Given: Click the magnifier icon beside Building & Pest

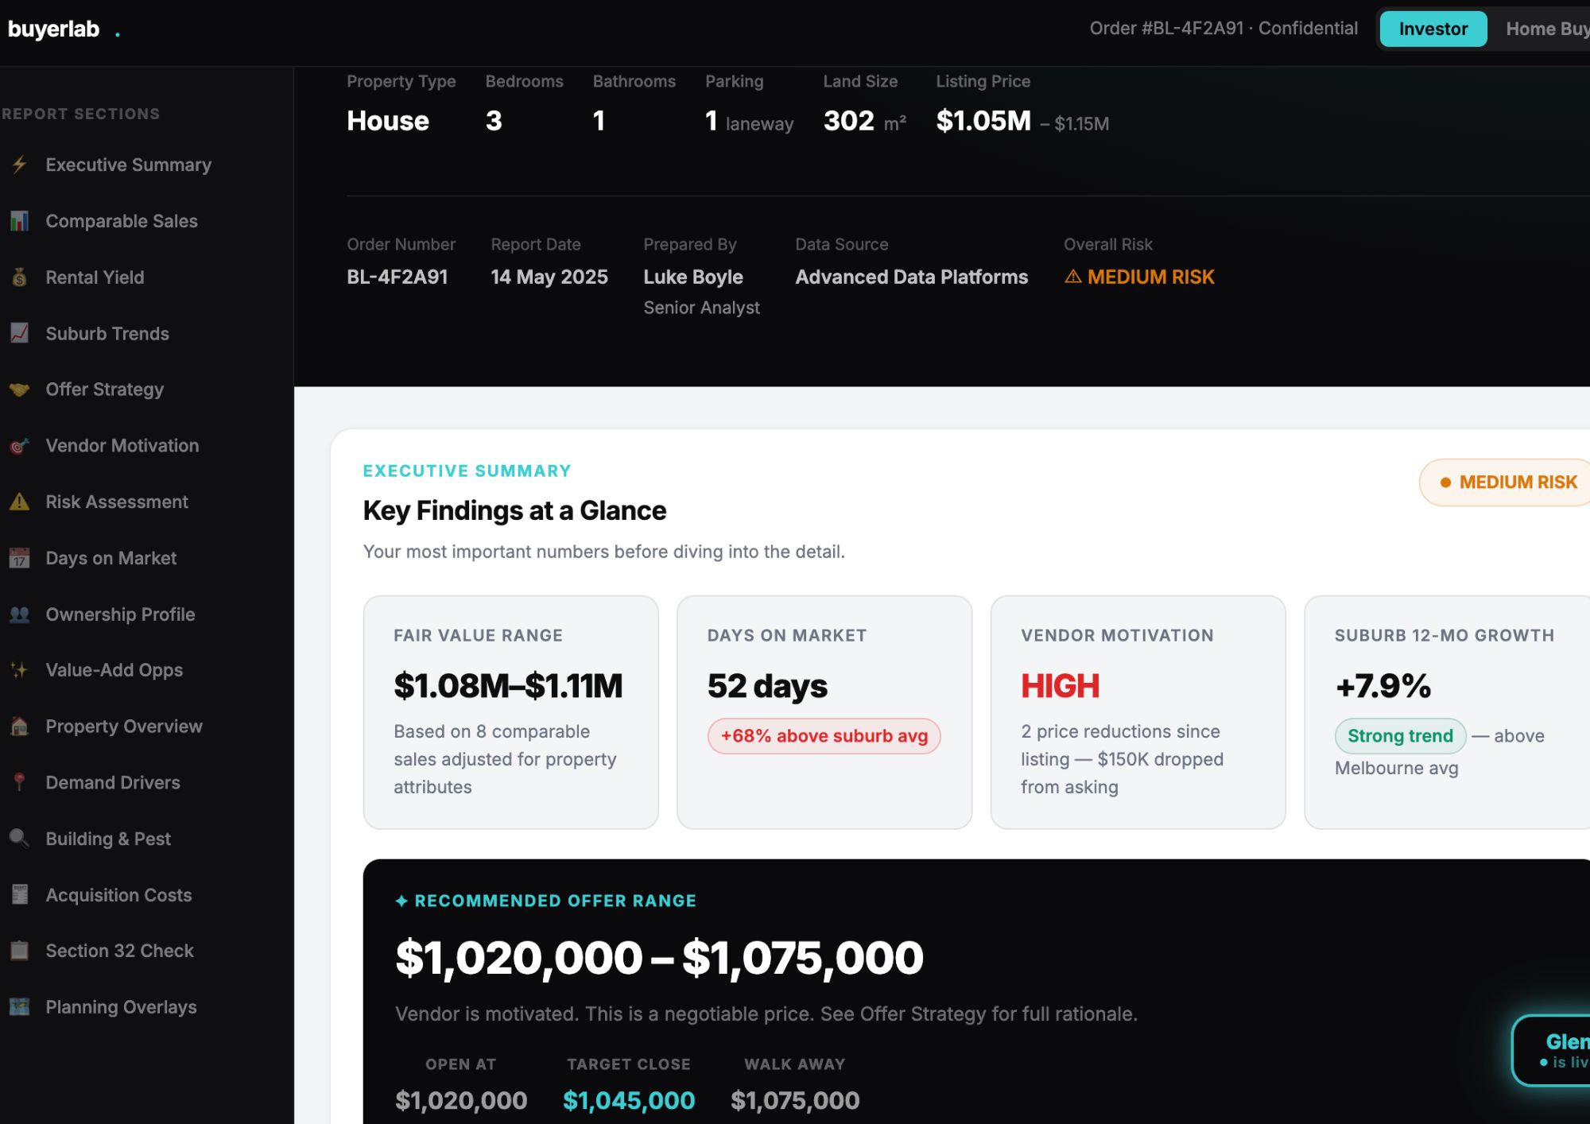Looking at the screenshot, I should (20, 839).
